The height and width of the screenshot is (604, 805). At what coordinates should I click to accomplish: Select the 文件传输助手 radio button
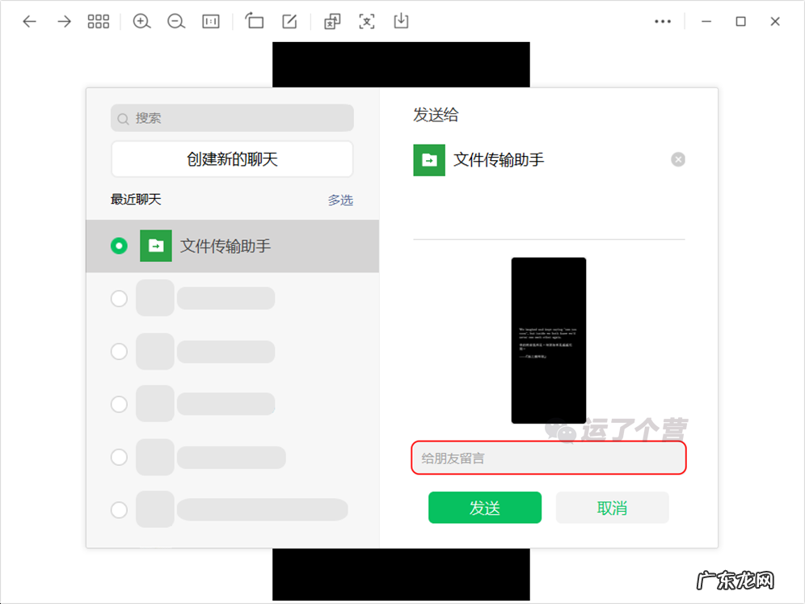point(119,246)
